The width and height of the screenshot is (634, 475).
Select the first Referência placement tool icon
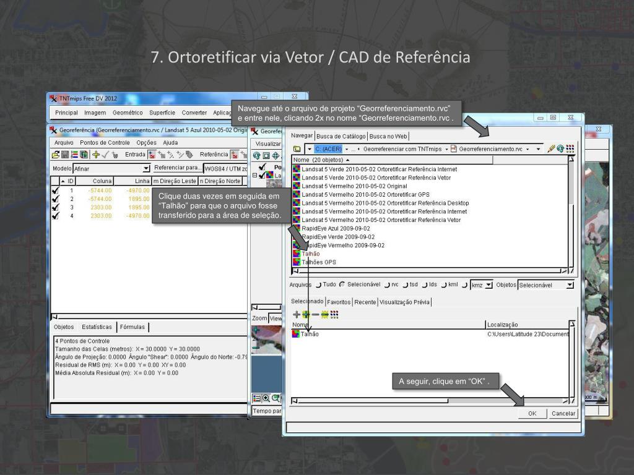[x=235, y=154]
